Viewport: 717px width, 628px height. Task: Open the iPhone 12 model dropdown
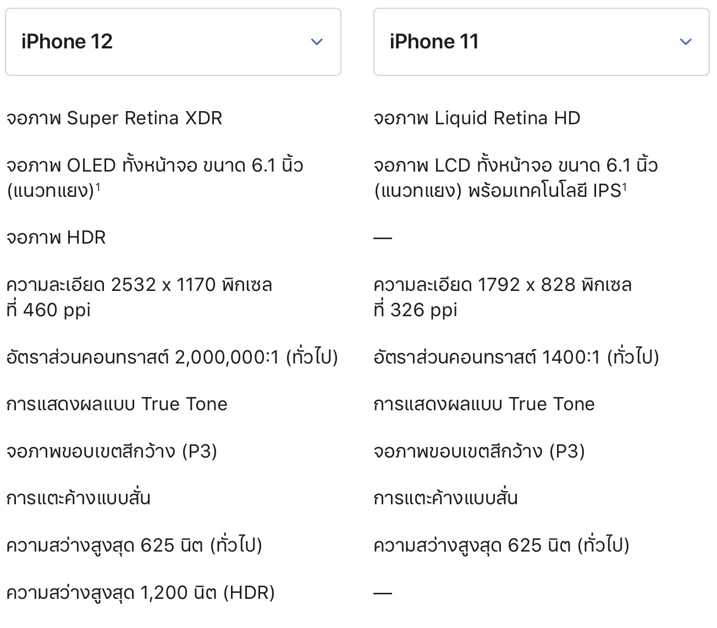tap(173, 42)
